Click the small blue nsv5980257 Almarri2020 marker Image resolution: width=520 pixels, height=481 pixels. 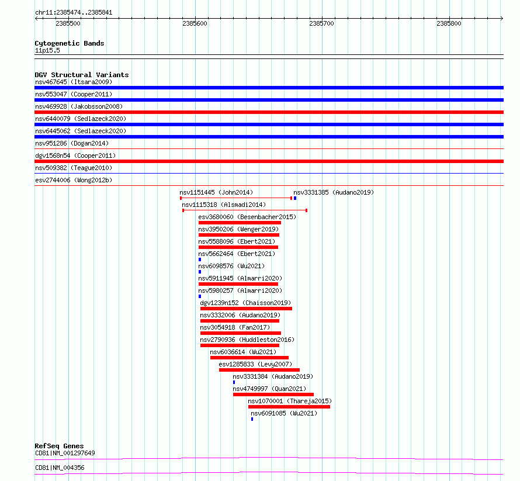point(200,296)
